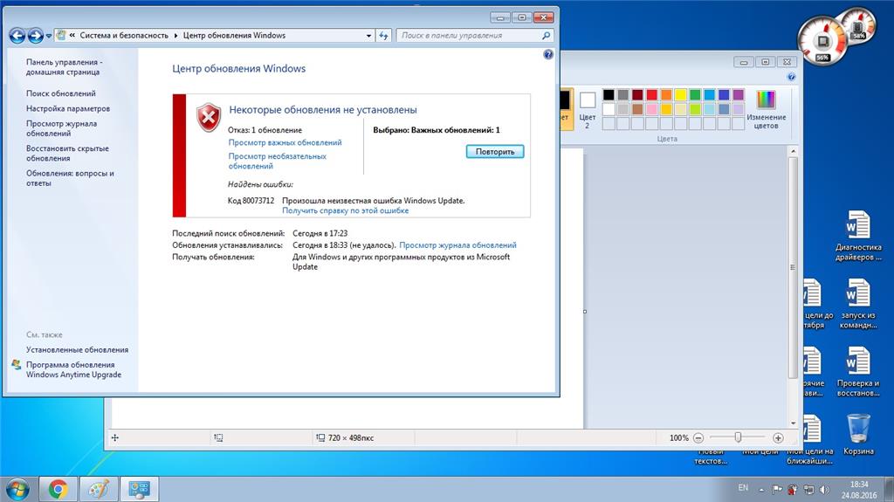894x502 pixels.
Task: Open the Windows Start button
Action: coord(17,489)
